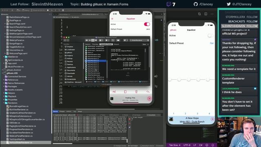
Task: Click album art thumbnail in right simulator
Action: [x=171, y=119]
